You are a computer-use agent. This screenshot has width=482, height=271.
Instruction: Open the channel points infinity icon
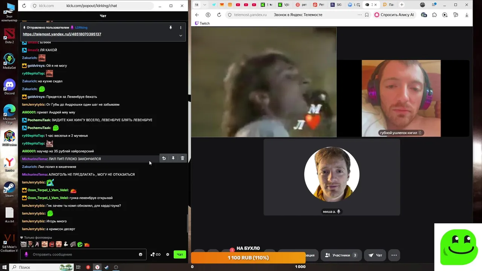coord(156,254)
